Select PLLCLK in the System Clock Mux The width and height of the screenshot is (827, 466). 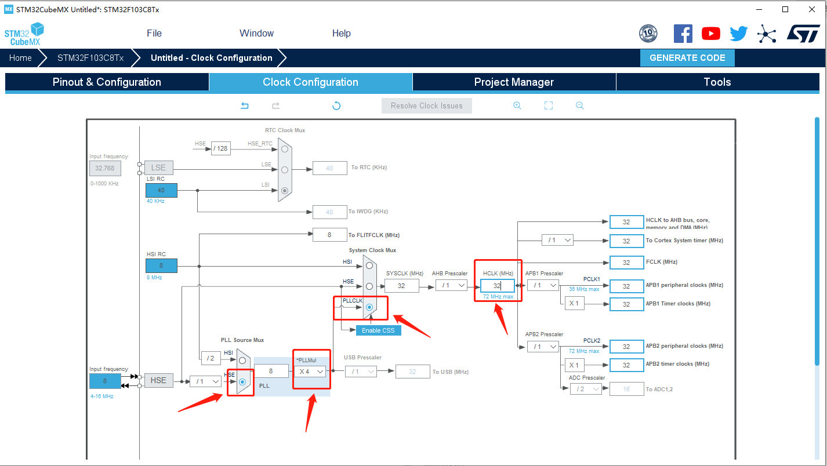click(x=369, y=307)
